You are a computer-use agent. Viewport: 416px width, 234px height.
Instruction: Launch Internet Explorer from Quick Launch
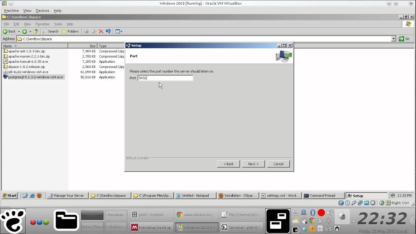32,196
